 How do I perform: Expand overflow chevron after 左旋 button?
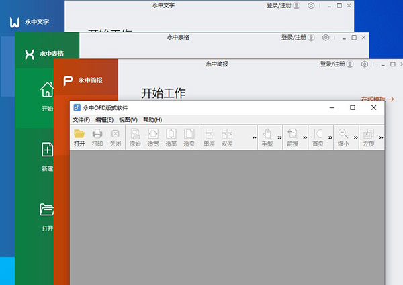pyautogui.click(x=381, y=137)
